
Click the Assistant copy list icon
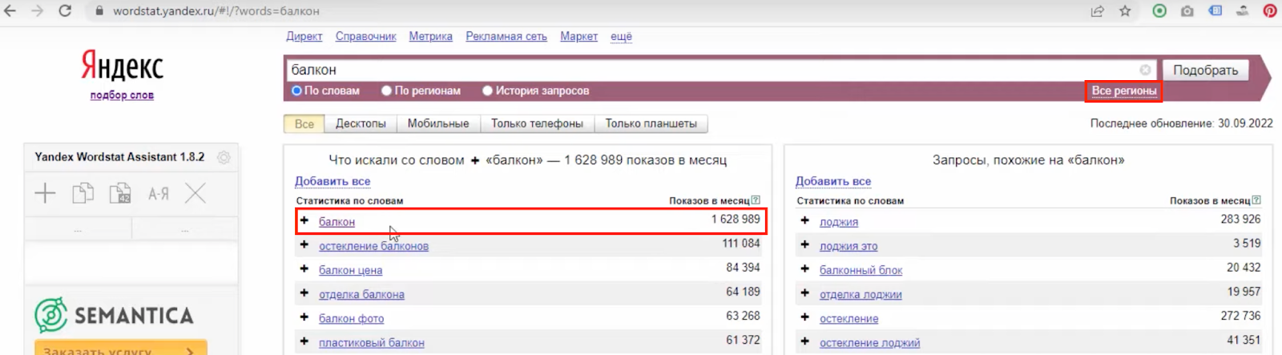click(83, 193)
